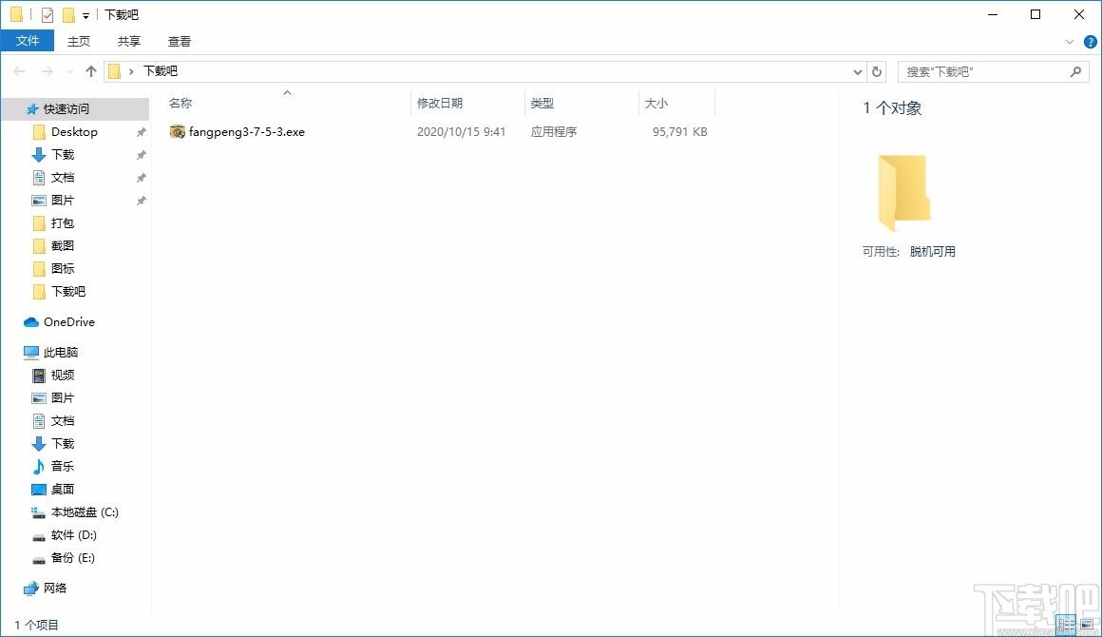
Task: Expand the address bar root chevron
Action: (x=131, y=71)
